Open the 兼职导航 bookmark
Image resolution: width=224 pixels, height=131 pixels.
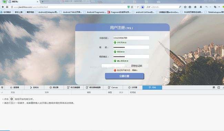(x=29, y=12)
